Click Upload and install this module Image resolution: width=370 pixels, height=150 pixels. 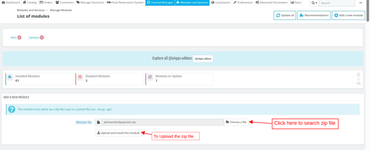tap(118, 133)
